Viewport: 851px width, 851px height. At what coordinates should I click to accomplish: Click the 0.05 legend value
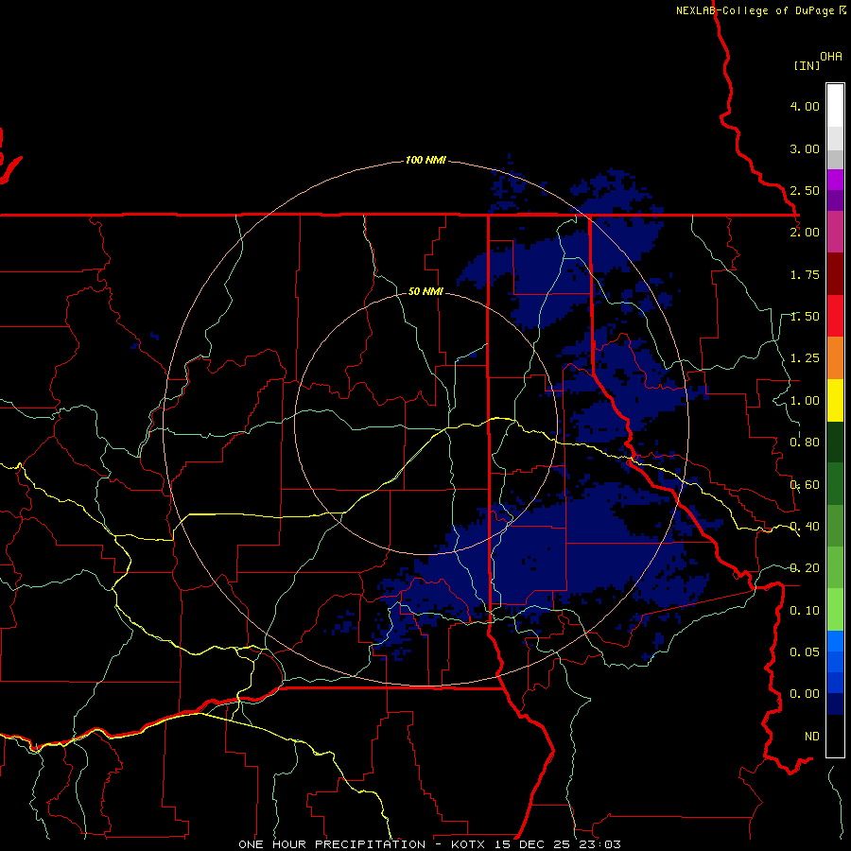pyautogui.click(x=805, y=652)
